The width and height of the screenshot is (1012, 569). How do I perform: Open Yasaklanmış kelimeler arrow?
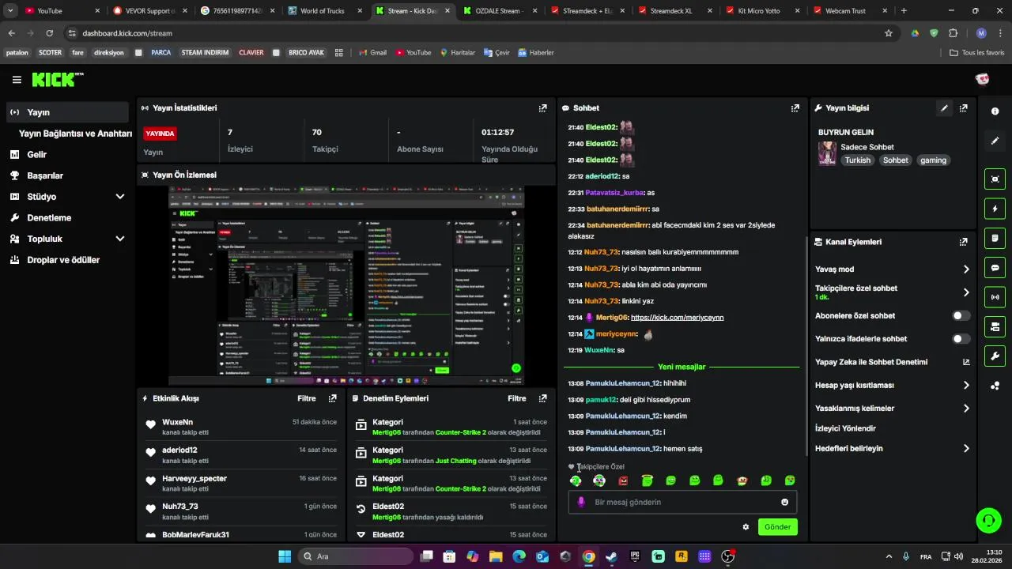pyautogui.click(x=966, y=409)
